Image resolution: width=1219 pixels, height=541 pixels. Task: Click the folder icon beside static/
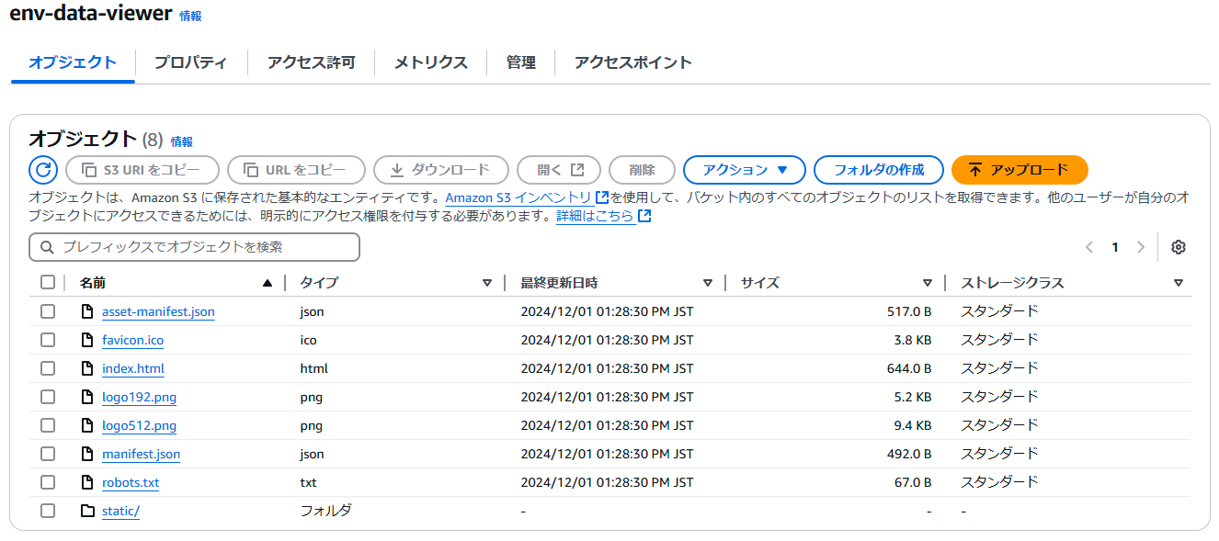87,511
